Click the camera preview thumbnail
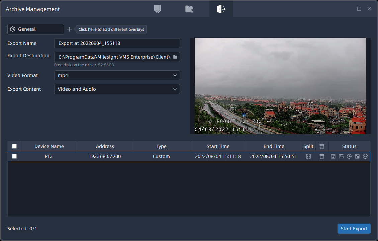The height and width of the screenshot is (241, 378). point(280,86)
